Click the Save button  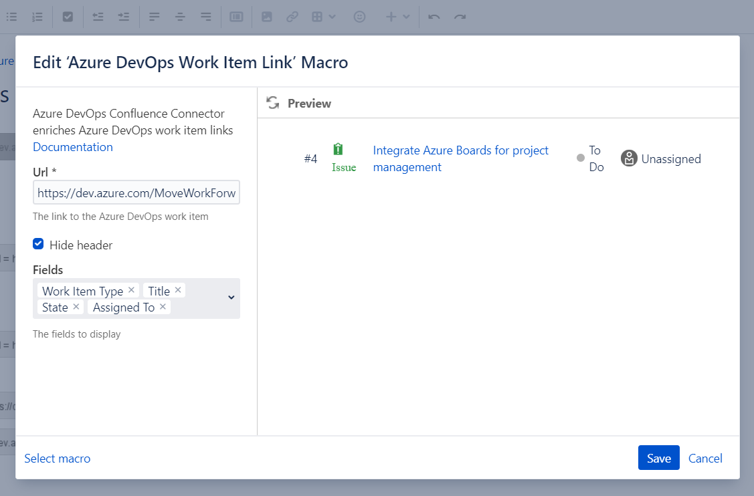pyautogui.click(x=658, y=458)
